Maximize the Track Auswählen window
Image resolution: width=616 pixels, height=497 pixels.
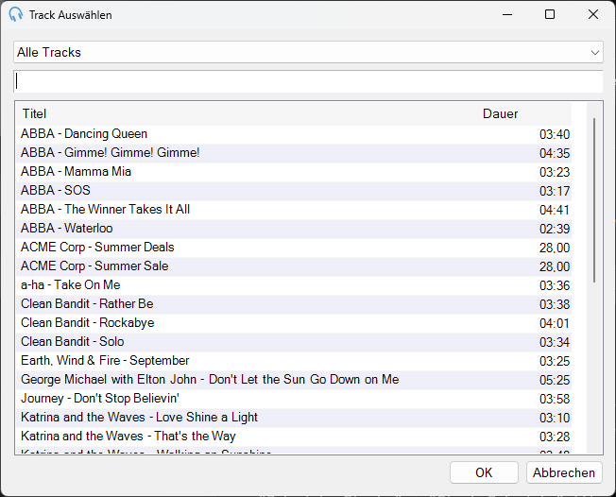550,14
